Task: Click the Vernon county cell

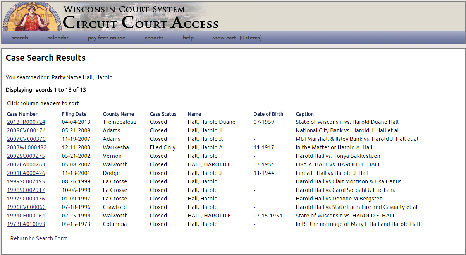Action: coord(112,156)
